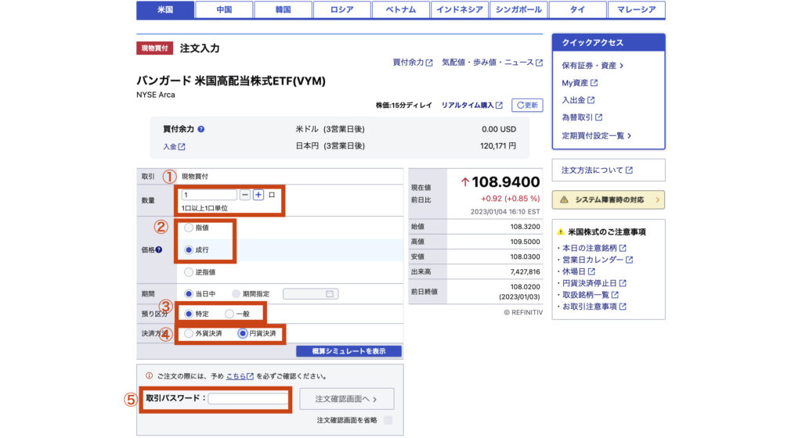Open the こちら link in order notice
This screenshot has width=802, height=438.
click(240, 376)
